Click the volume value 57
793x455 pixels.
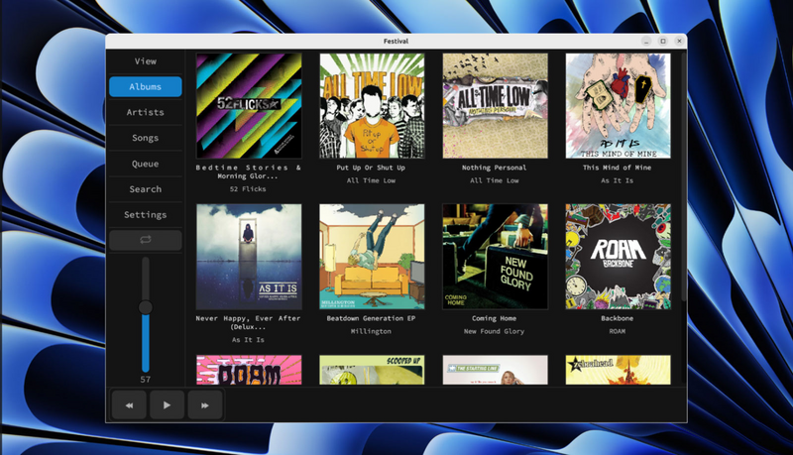click(x=145, y=379)
